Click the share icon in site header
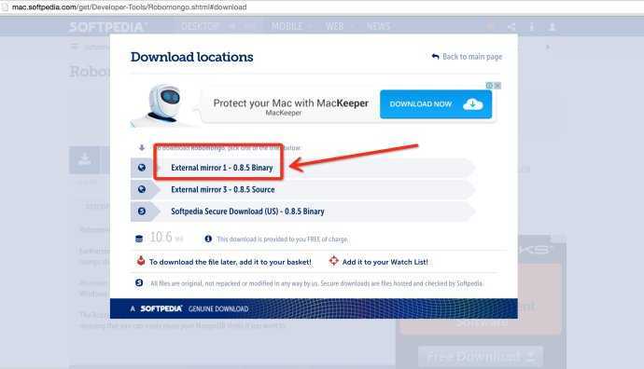The height and width of the screenshot is (369, 644). (511, 27)
